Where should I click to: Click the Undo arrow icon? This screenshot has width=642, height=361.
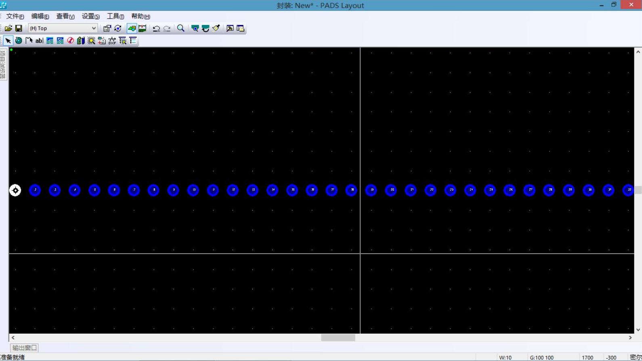click(x=156, y=28)
